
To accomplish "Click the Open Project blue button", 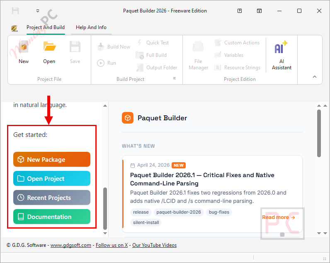I will [52, 178].
